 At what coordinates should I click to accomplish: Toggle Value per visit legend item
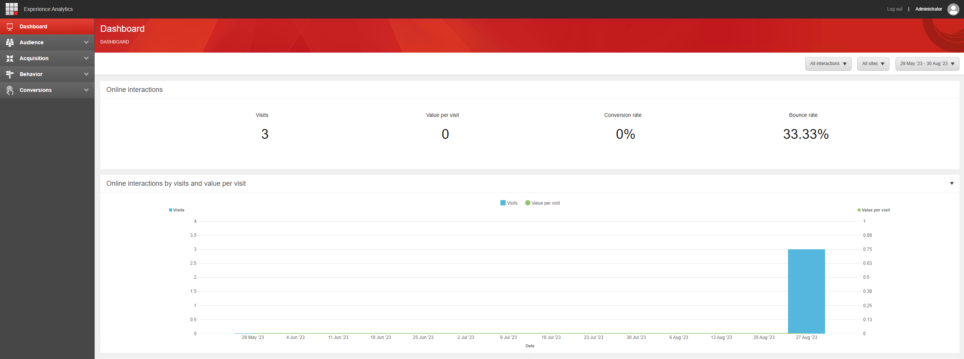pos(542,203)
